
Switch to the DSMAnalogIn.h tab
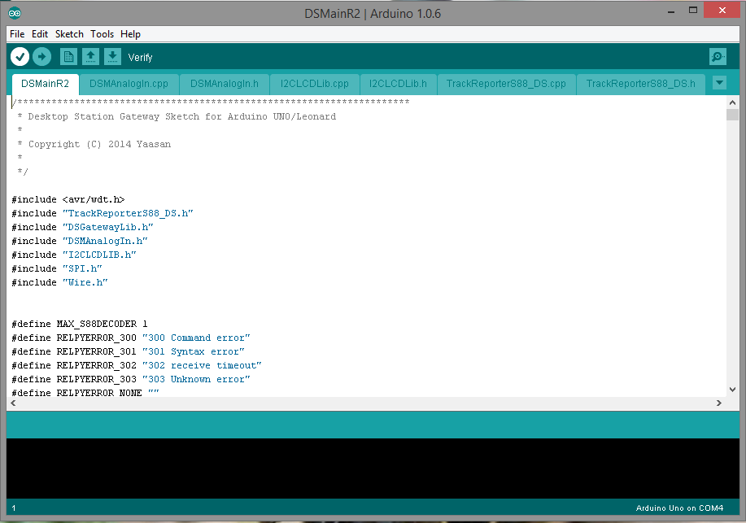pyautogui.click(x=225, y=84)
